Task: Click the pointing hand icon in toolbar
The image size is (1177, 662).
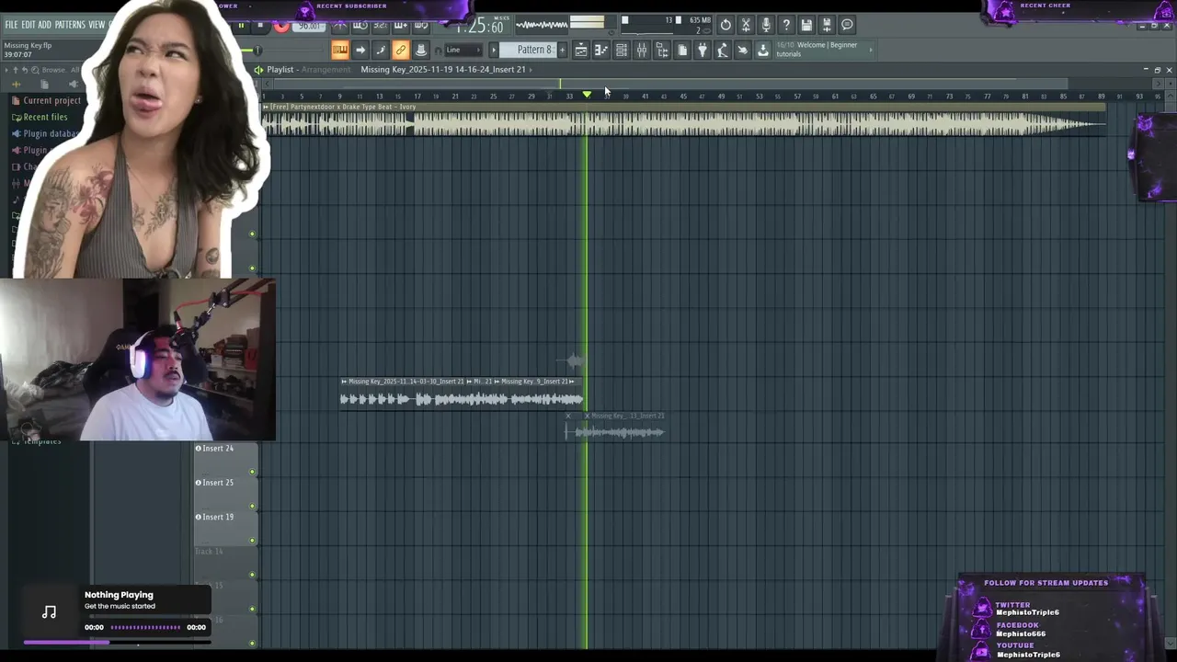Action: (x=743, y=50)
